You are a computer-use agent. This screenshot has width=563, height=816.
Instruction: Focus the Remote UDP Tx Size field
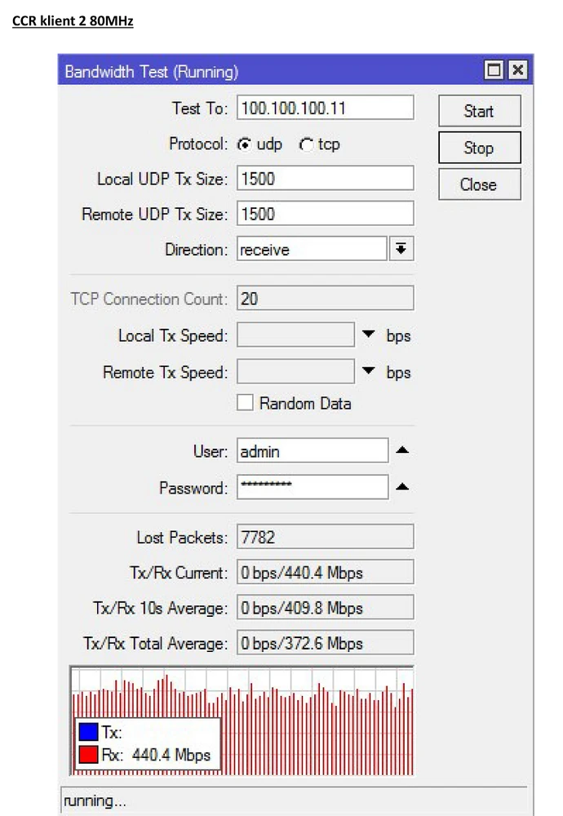point(325,214)
